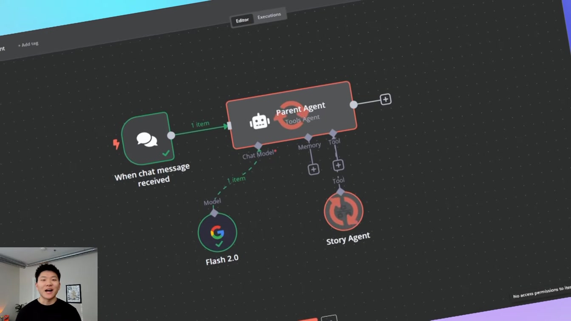Add a Memory sub-node

[314, 169]
